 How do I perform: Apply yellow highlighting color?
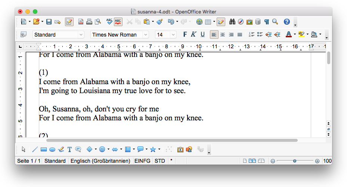point(301,34)
